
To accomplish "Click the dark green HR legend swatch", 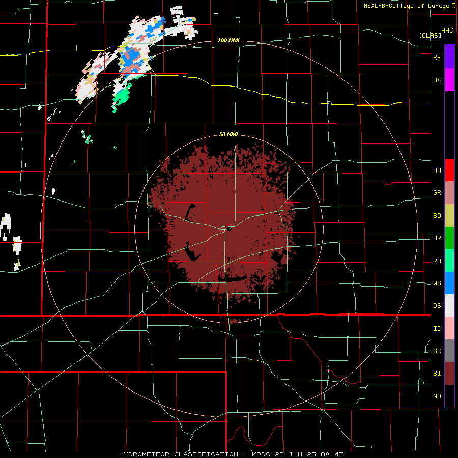I will click(449, 238).
